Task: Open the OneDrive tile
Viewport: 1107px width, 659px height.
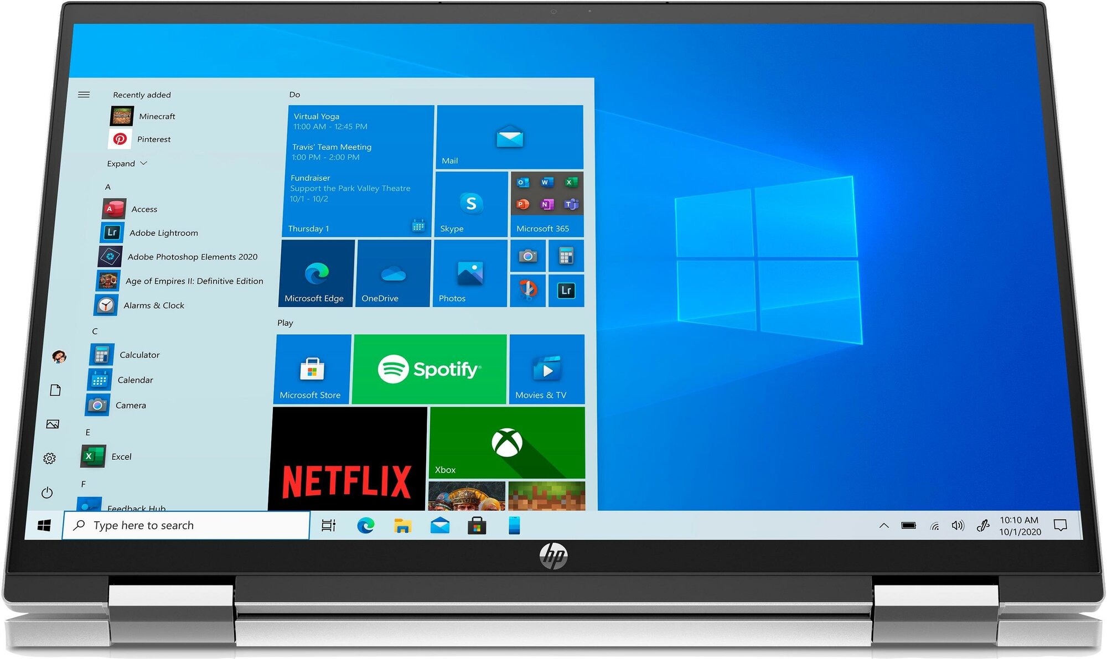Action: pos(393,273)
